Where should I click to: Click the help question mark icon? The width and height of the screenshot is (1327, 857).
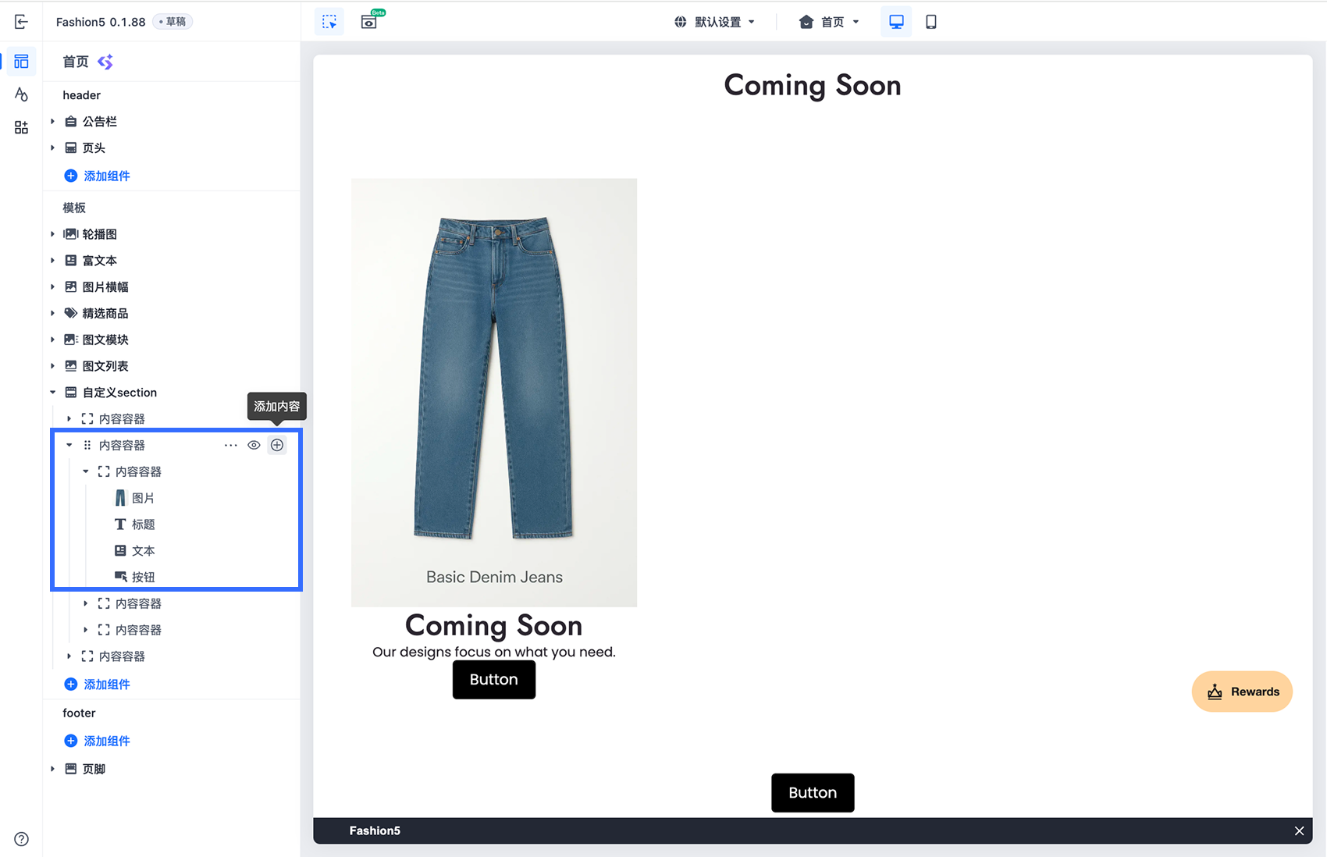[22, 839]
